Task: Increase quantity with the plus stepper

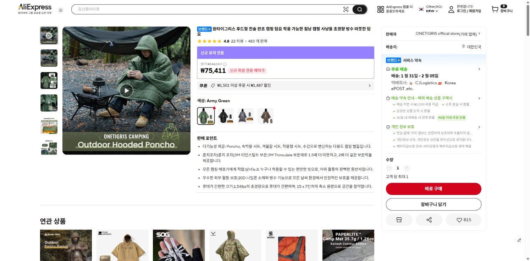Action: tap(407, 168)
